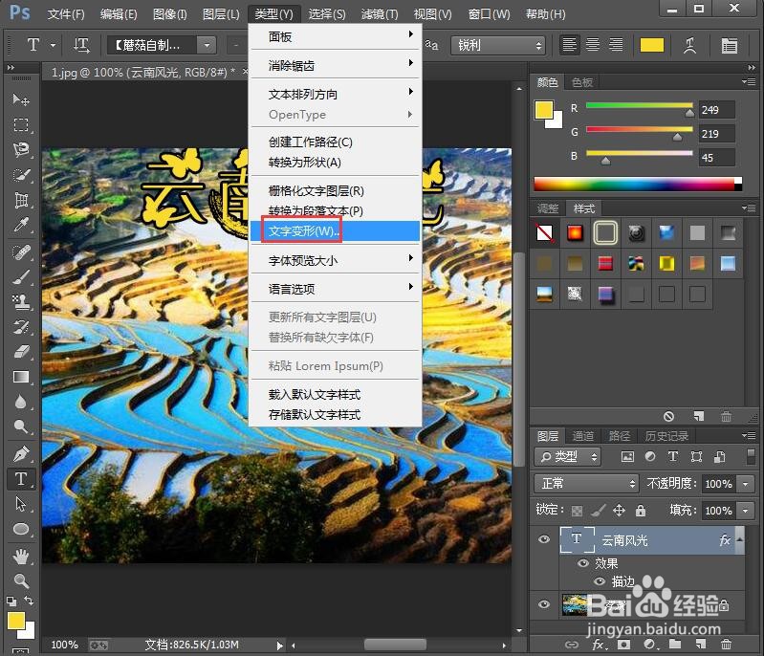
Task: Choose 创建工作路径(C) menu entry
Action: pyautogui.click(x=336, y=142)
